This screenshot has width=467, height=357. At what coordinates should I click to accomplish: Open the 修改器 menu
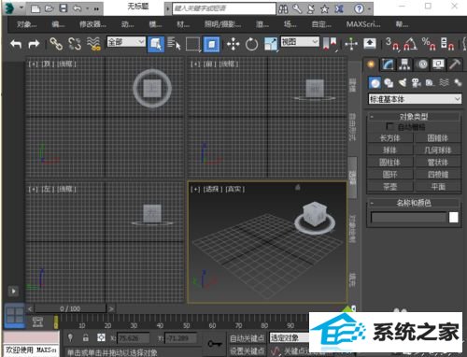(x=92, y=24)
